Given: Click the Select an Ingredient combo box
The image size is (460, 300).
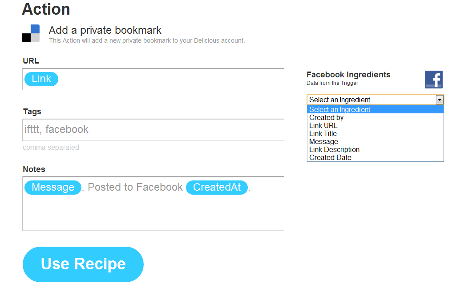Looking at the screenshot, I should point(375,100).
